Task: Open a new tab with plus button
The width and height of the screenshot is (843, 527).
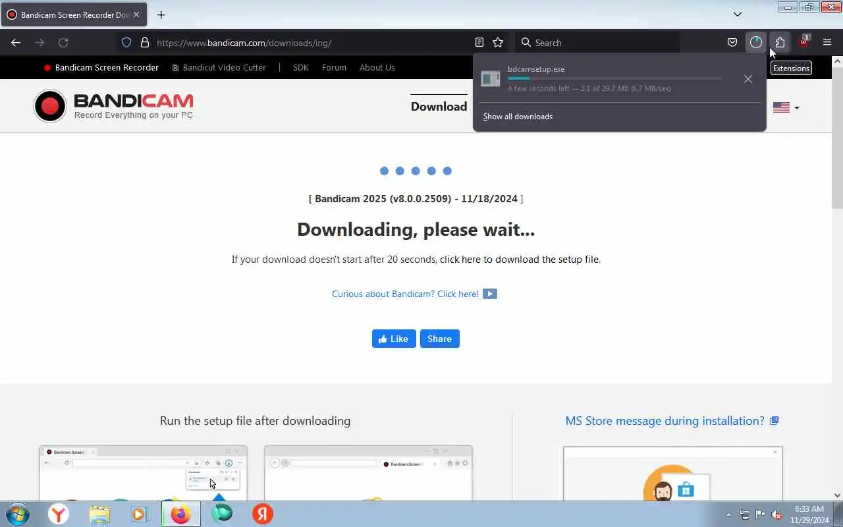Action: [161, 14]
